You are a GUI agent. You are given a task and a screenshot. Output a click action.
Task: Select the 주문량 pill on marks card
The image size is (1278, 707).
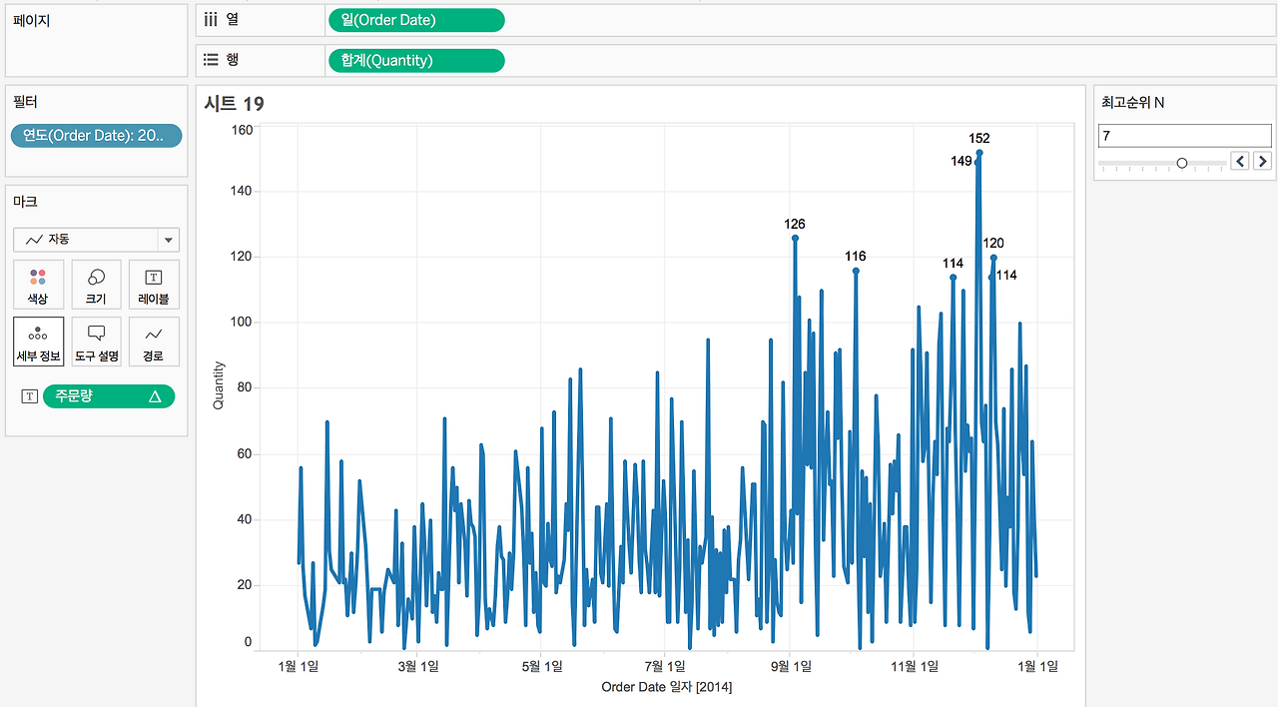pos(109,396)
